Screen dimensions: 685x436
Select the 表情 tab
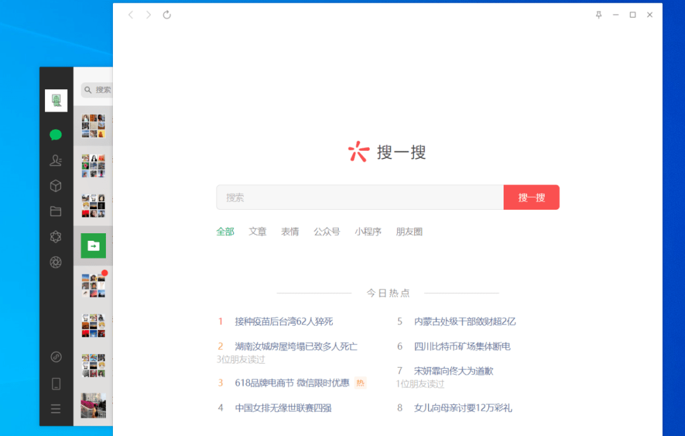point(290,232)
